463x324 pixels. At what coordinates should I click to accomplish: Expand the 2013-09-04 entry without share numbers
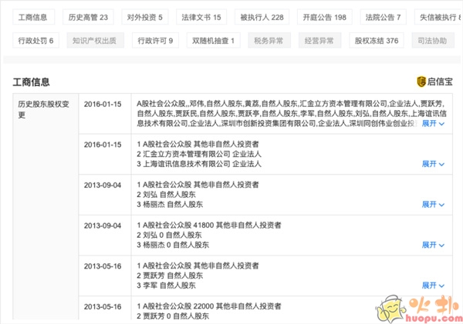coord(433,205)
